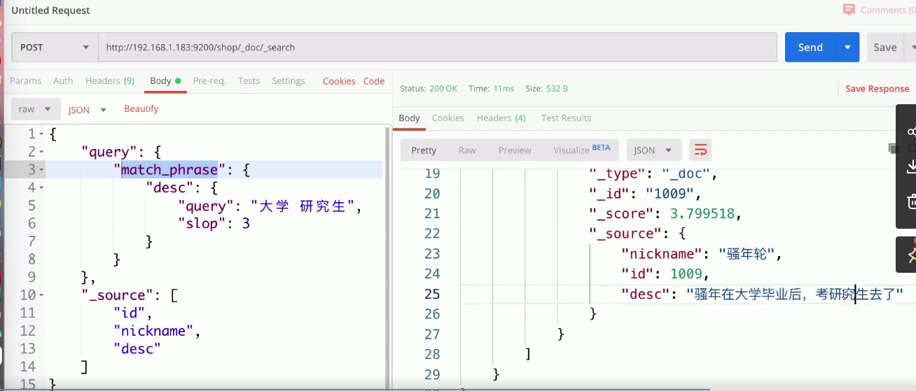Click the Cookies link
The image size is (916, 391).
coord(339,81)
